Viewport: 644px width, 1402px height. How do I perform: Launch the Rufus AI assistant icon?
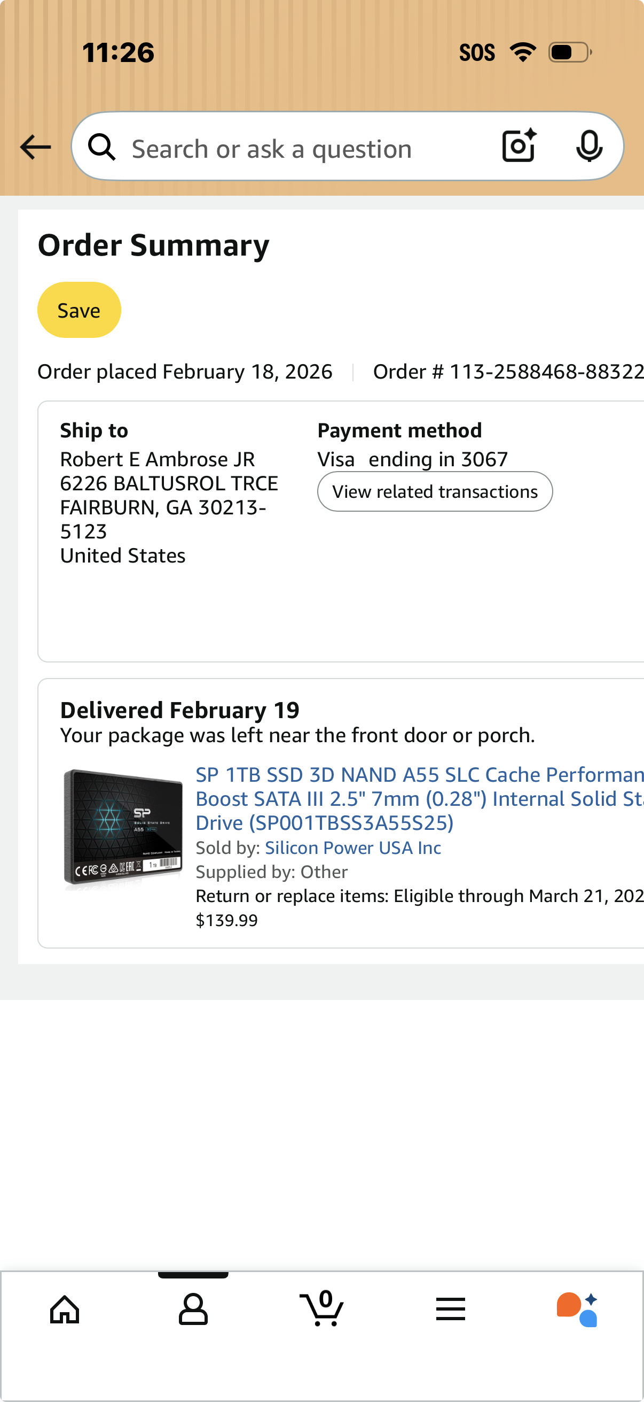pos(577,1309)
